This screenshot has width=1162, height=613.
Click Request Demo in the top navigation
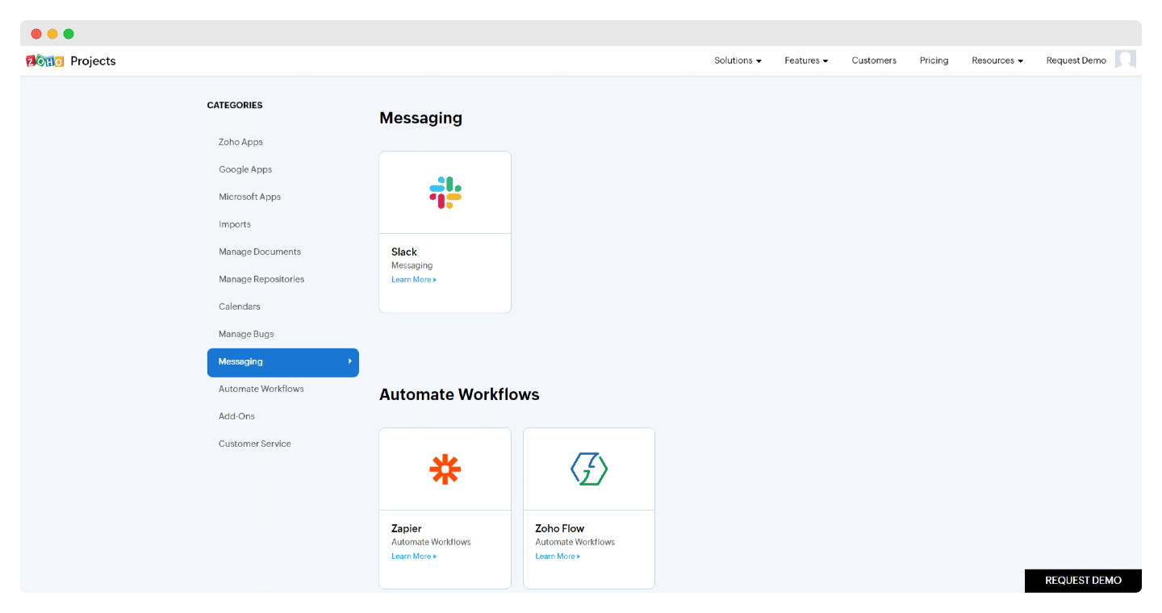point(1076,60)
